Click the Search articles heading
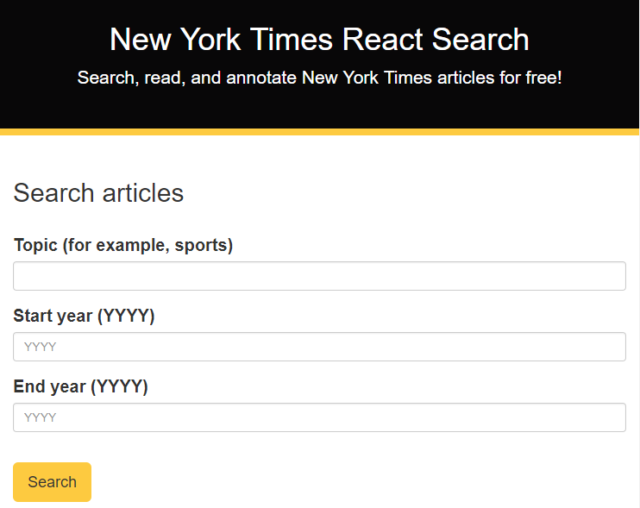Viewport: 640px width, 508px height. 98,192
